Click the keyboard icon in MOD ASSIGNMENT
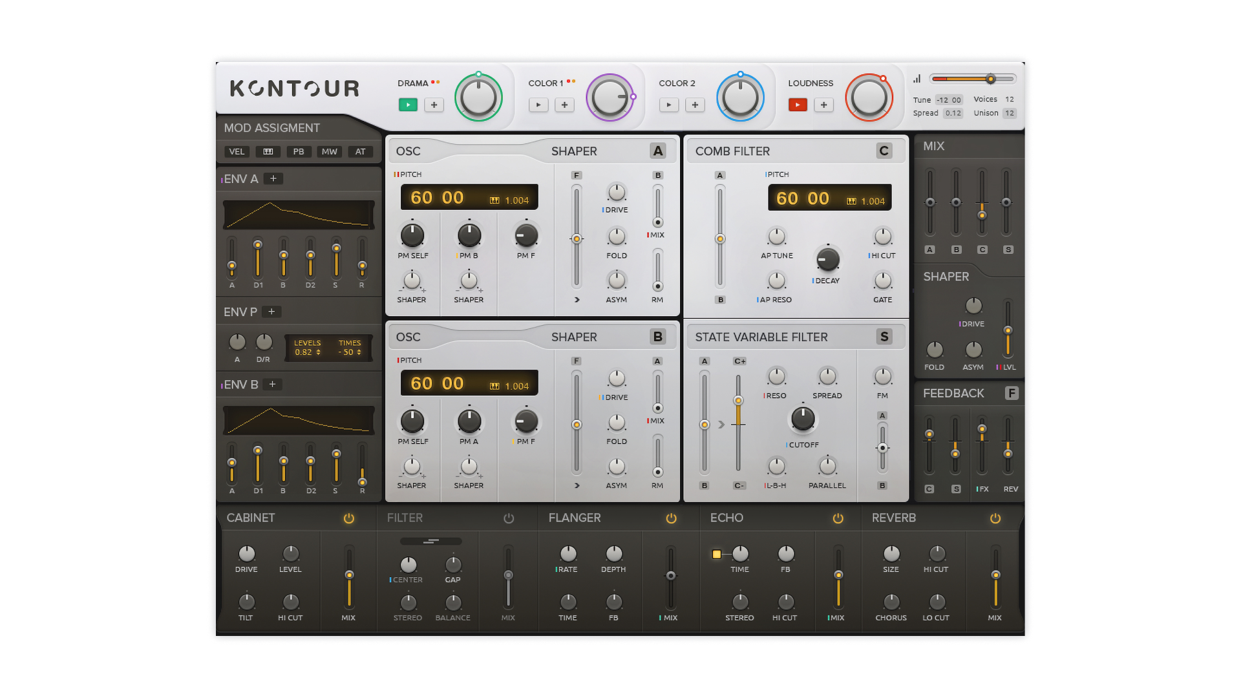Image resolution: width=1241 pixels, height=698 pixels. [x=268, y=152]
